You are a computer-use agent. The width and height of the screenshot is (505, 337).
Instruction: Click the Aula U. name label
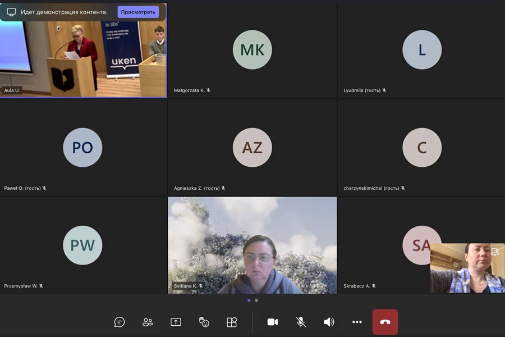click(x=12, y=90)
